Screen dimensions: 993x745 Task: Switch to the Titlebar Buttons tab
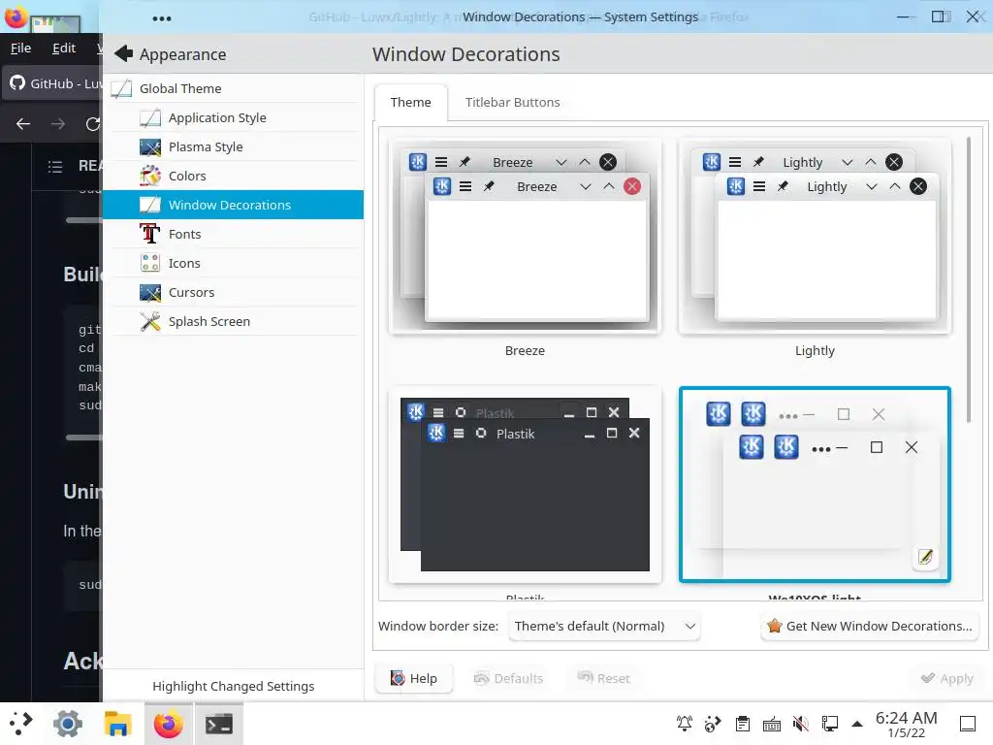point(512,103)
